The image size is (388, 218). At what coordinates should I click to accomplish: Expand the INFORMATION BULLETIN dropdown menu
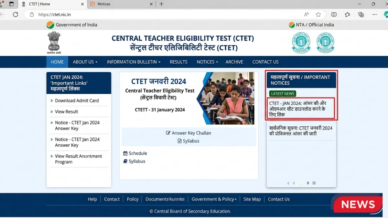pos(134,62)
